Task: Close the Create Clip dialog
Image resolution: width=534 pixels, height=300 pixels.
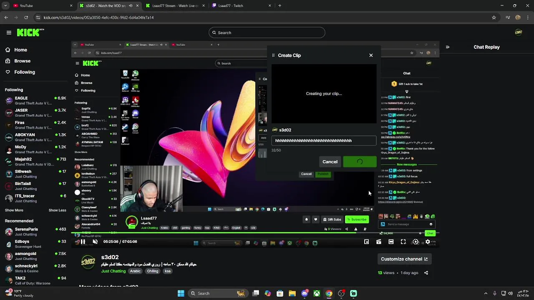Action: click(371, 55)
